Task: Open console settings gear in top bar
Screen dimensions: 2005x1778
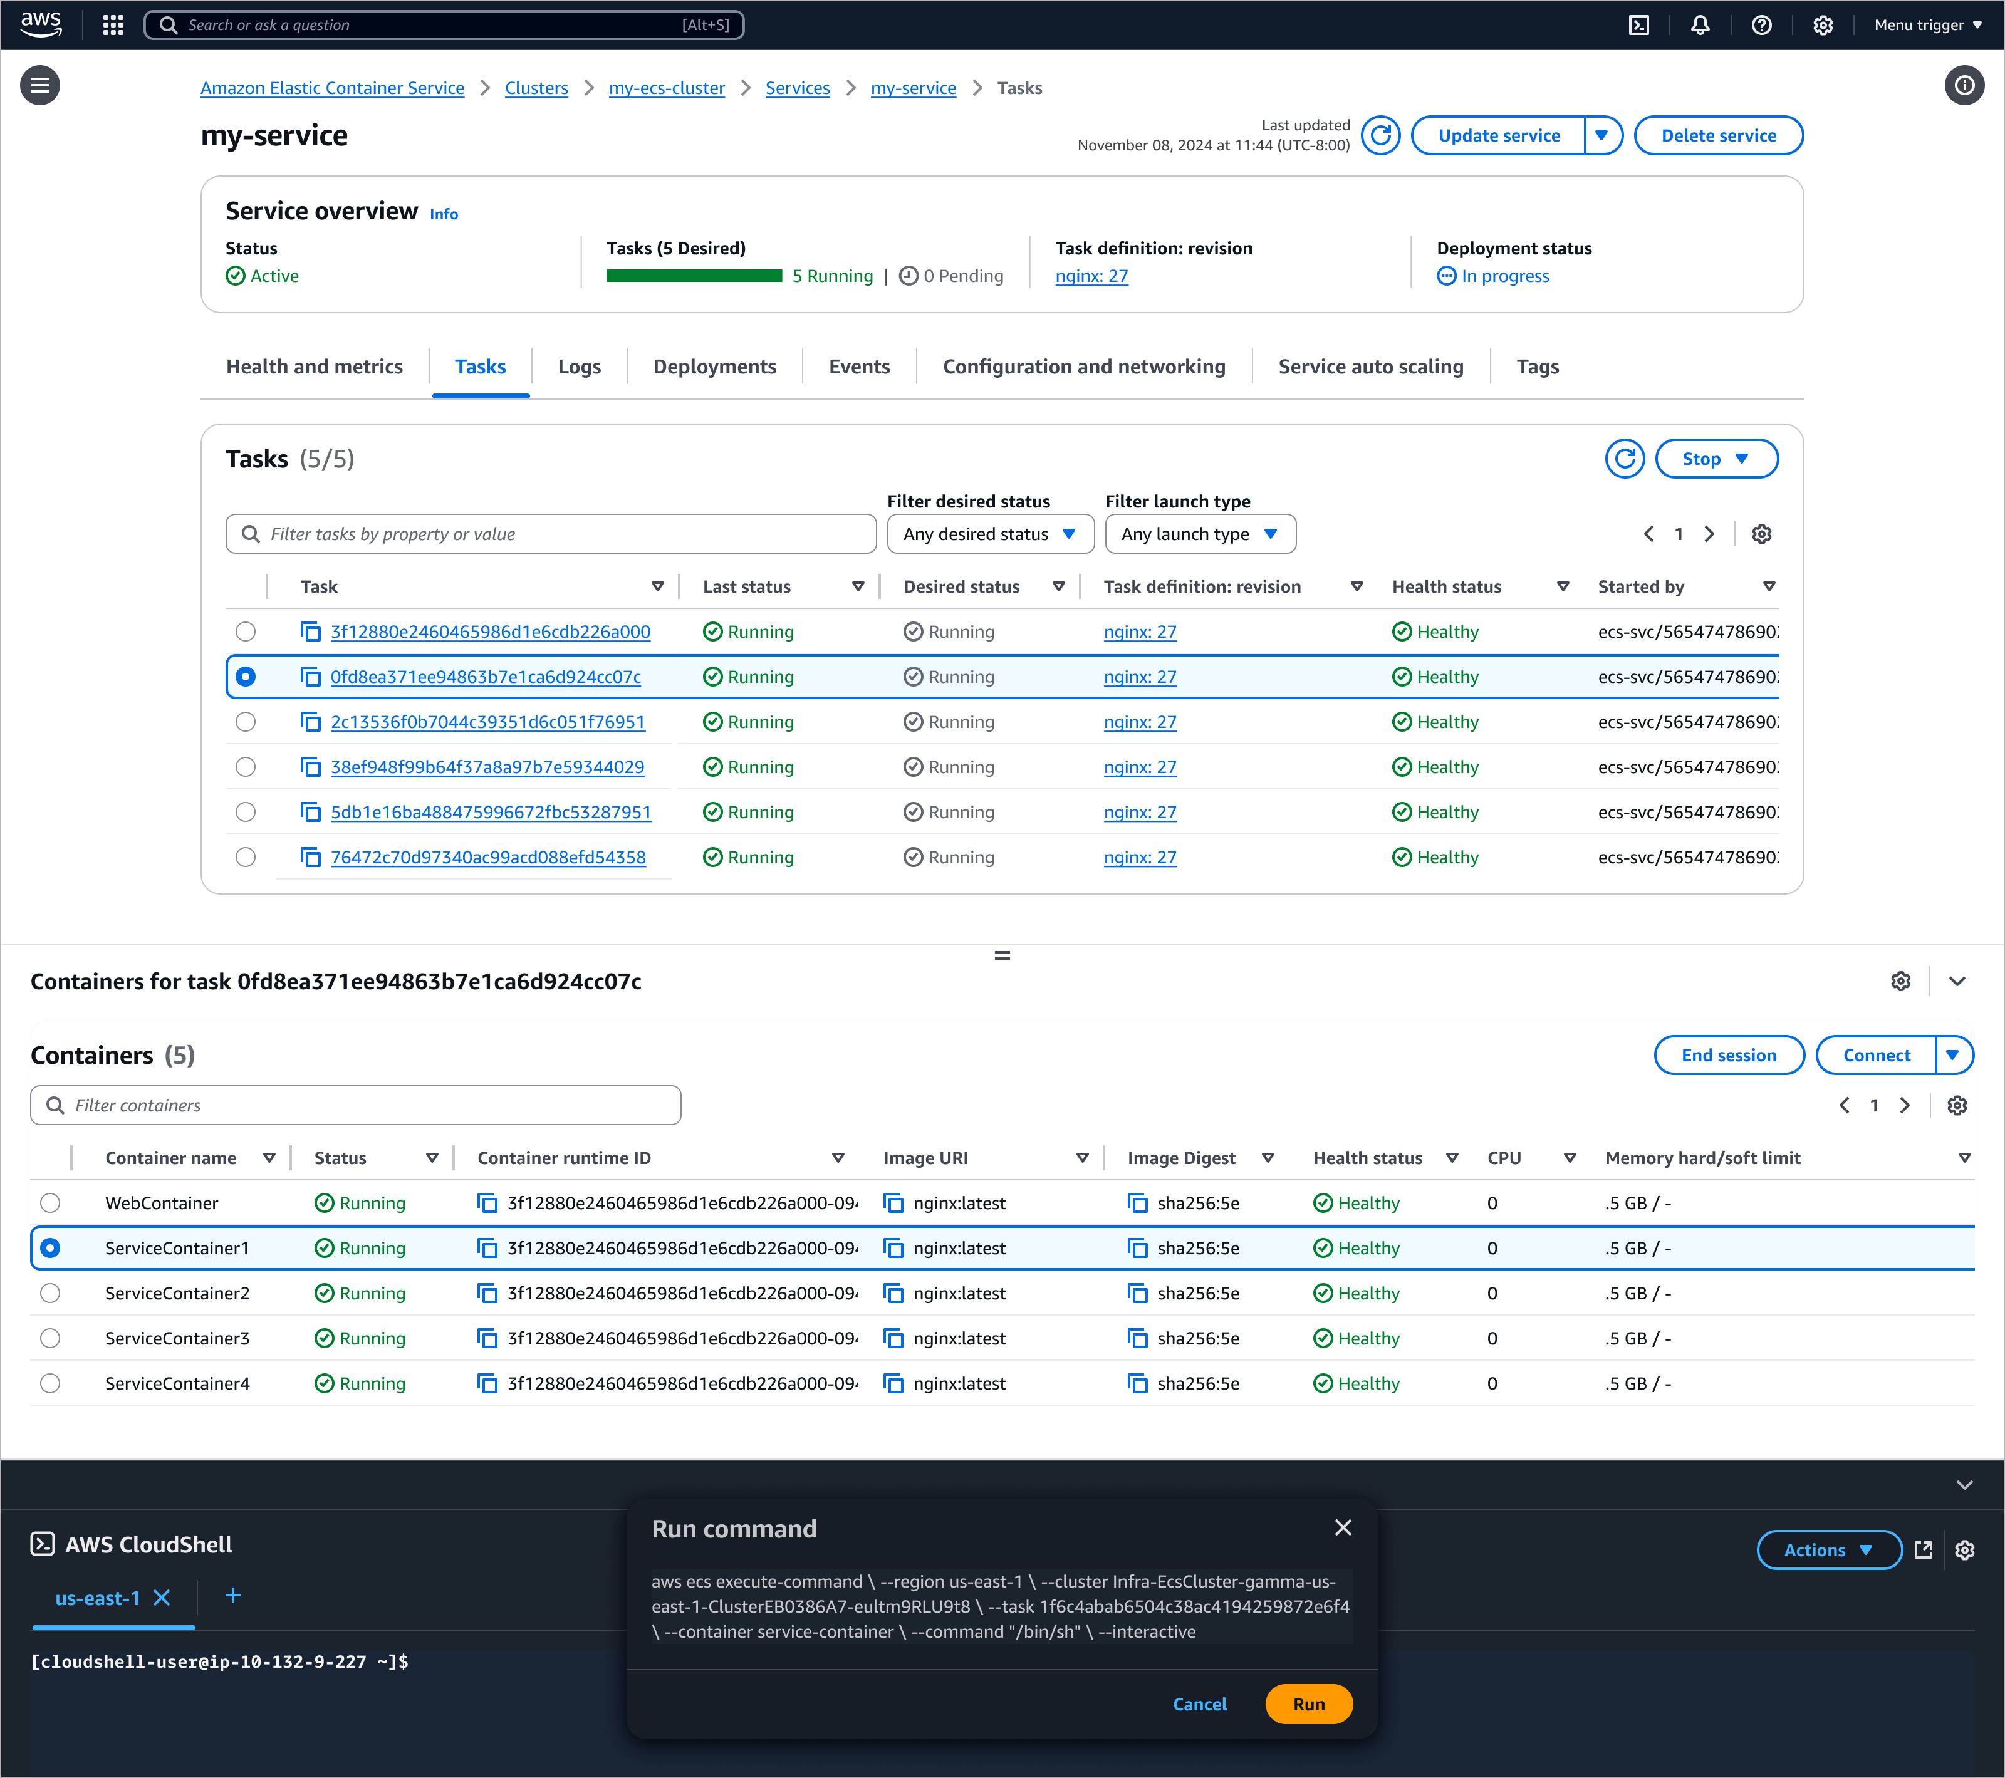Action: point(1823,24)
